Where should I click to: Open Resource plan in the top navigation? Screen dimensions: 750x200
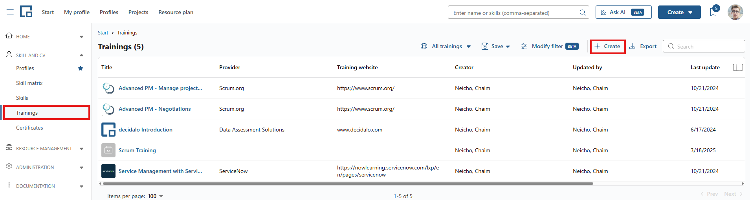176,12
